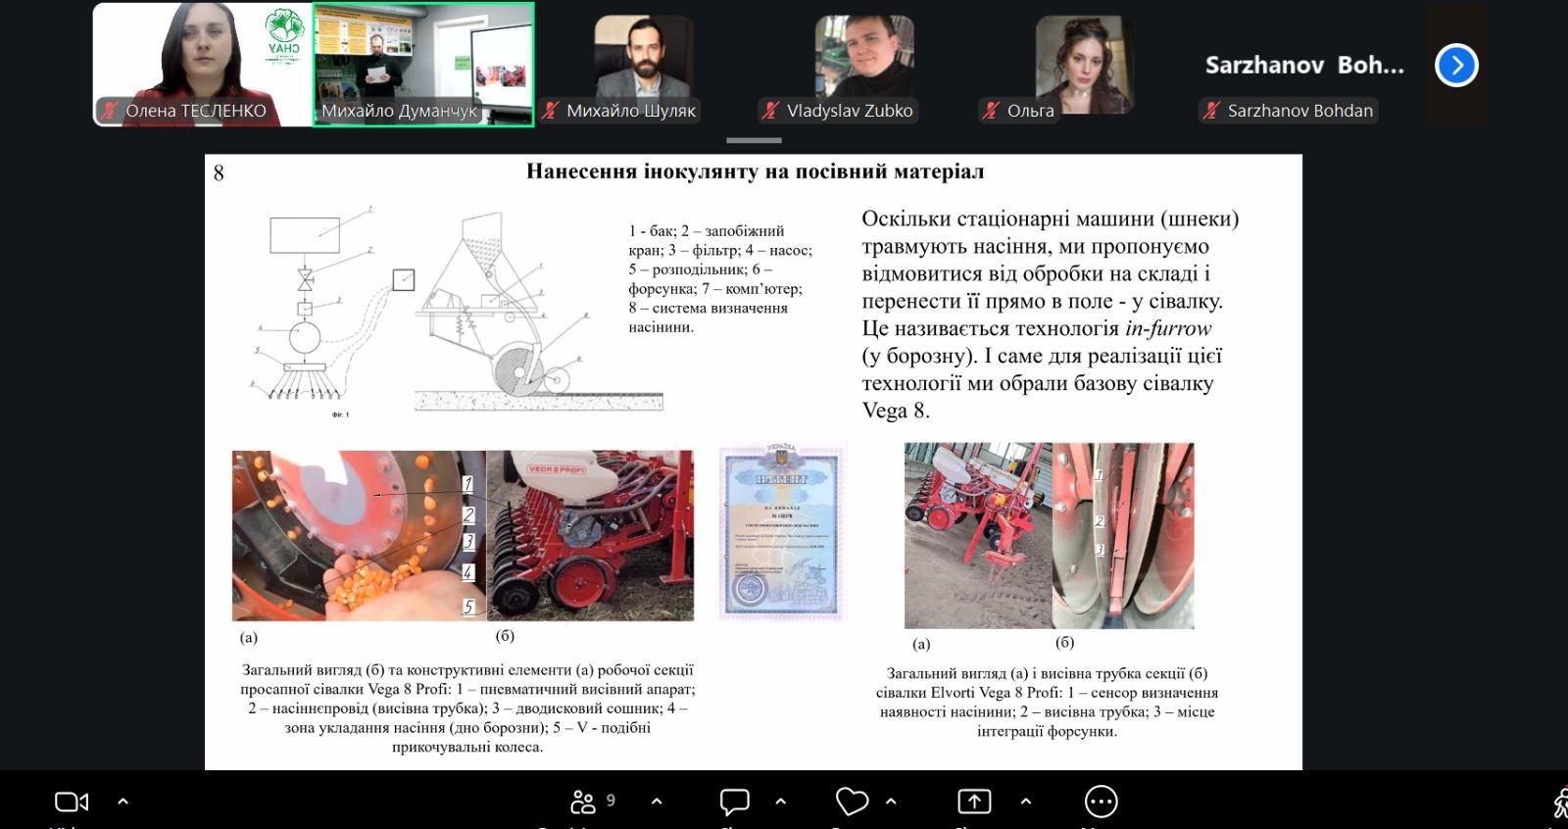Expand the chevron next to chat
1568x829 pixels.
[780, 802]
